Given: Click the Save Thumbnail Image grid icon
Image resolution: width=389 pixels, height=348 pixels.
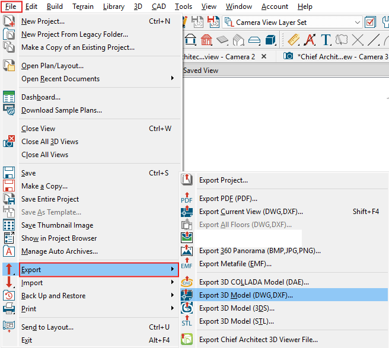Looking at the screenshot, I should tap(9, 225).
